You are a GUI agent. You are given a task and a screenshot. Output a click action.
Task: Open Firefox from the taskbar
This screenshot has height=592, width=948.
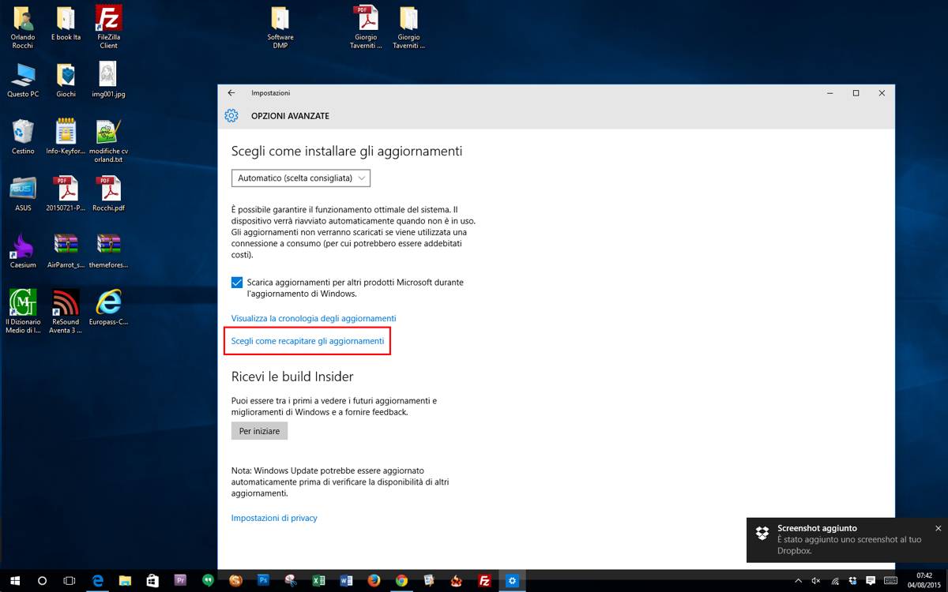pos(373,582)
